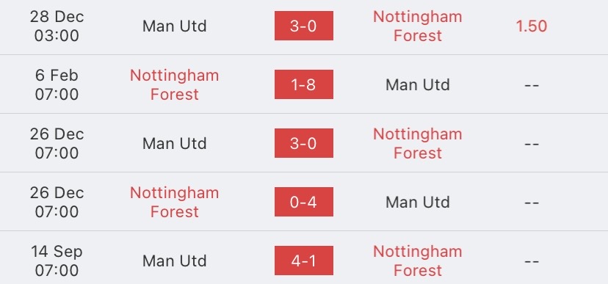Open the 3-0 score on 28 Dec

pyautogui.click(x=303, y=26)
